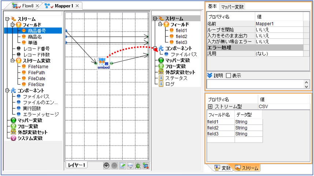Click the grey レコード件数 sphere icon
The image size is (314, 176).
(19, 55)
